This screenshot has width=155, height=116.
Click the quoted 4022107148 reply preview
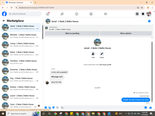(x=144, y=96)
